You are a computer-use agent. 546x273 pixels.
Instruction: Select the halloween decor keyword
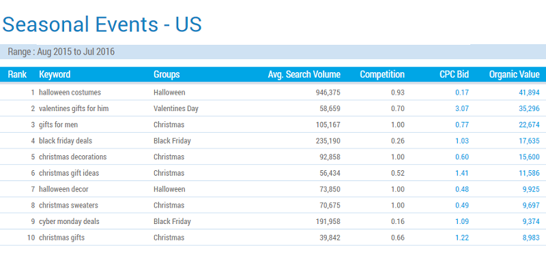63,189
